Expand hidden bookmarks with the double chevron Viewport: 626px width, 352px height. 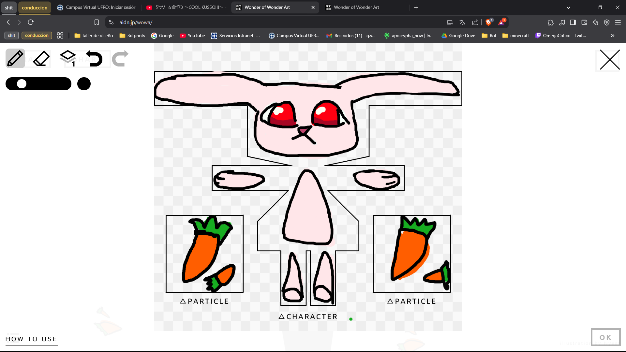pyautogui.click(x=613, y=36)
